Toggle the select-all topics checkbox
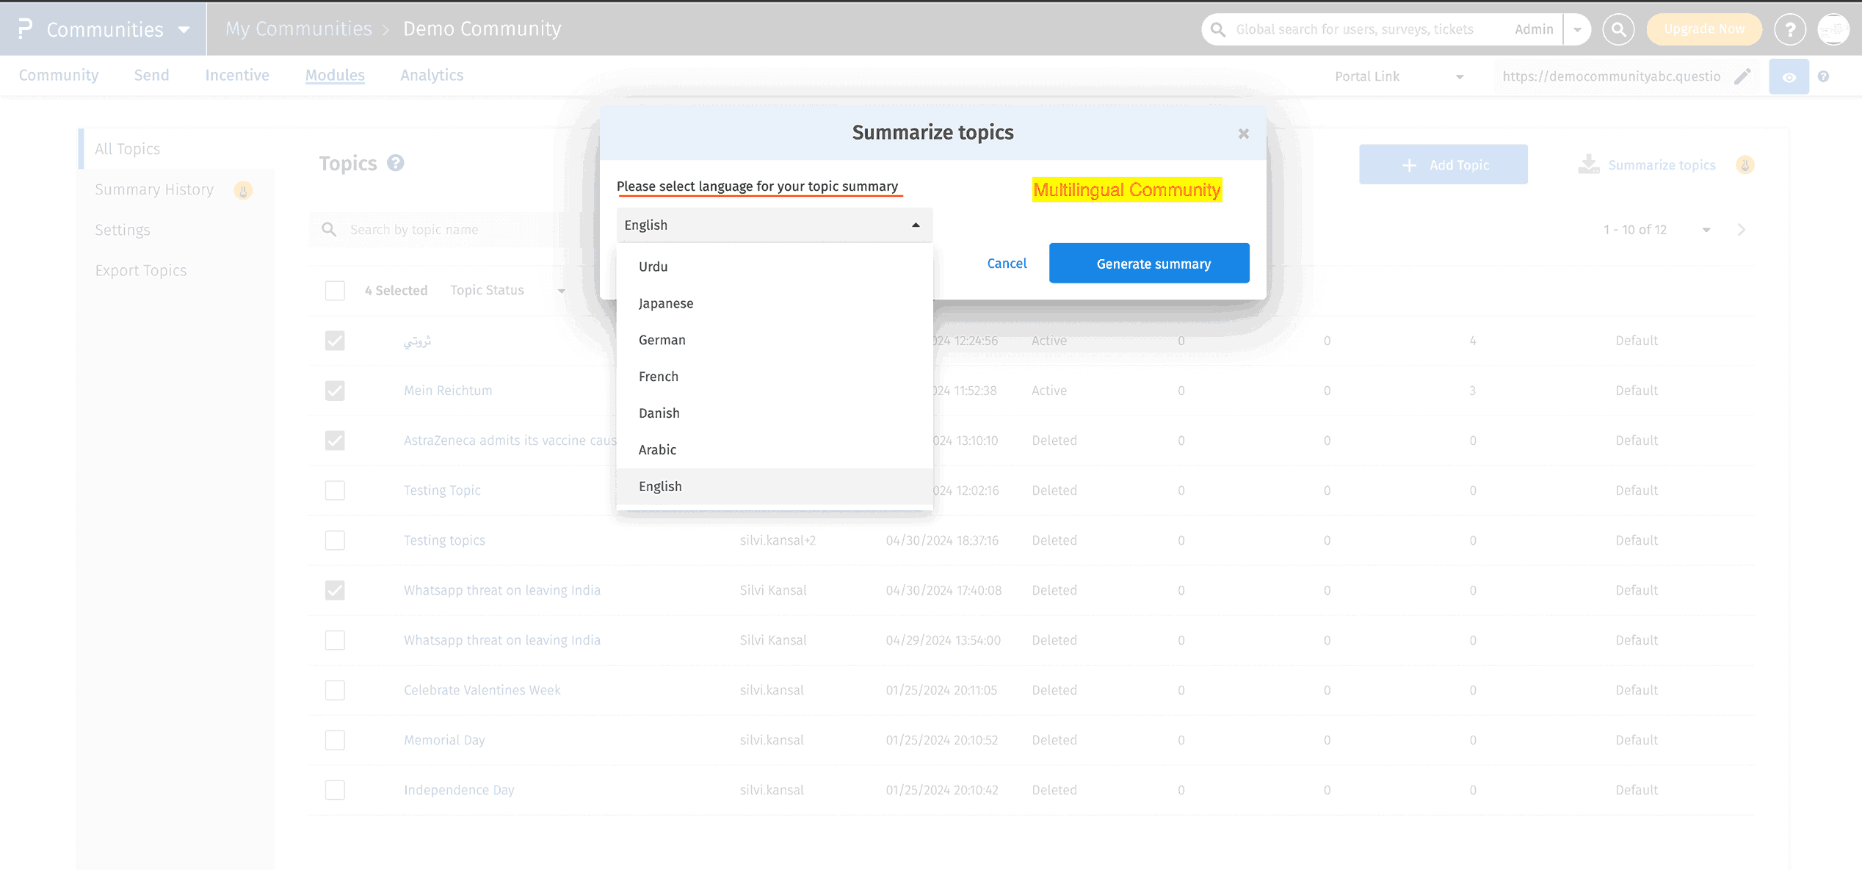This screenshot has height=870, width=1862. 335,291
